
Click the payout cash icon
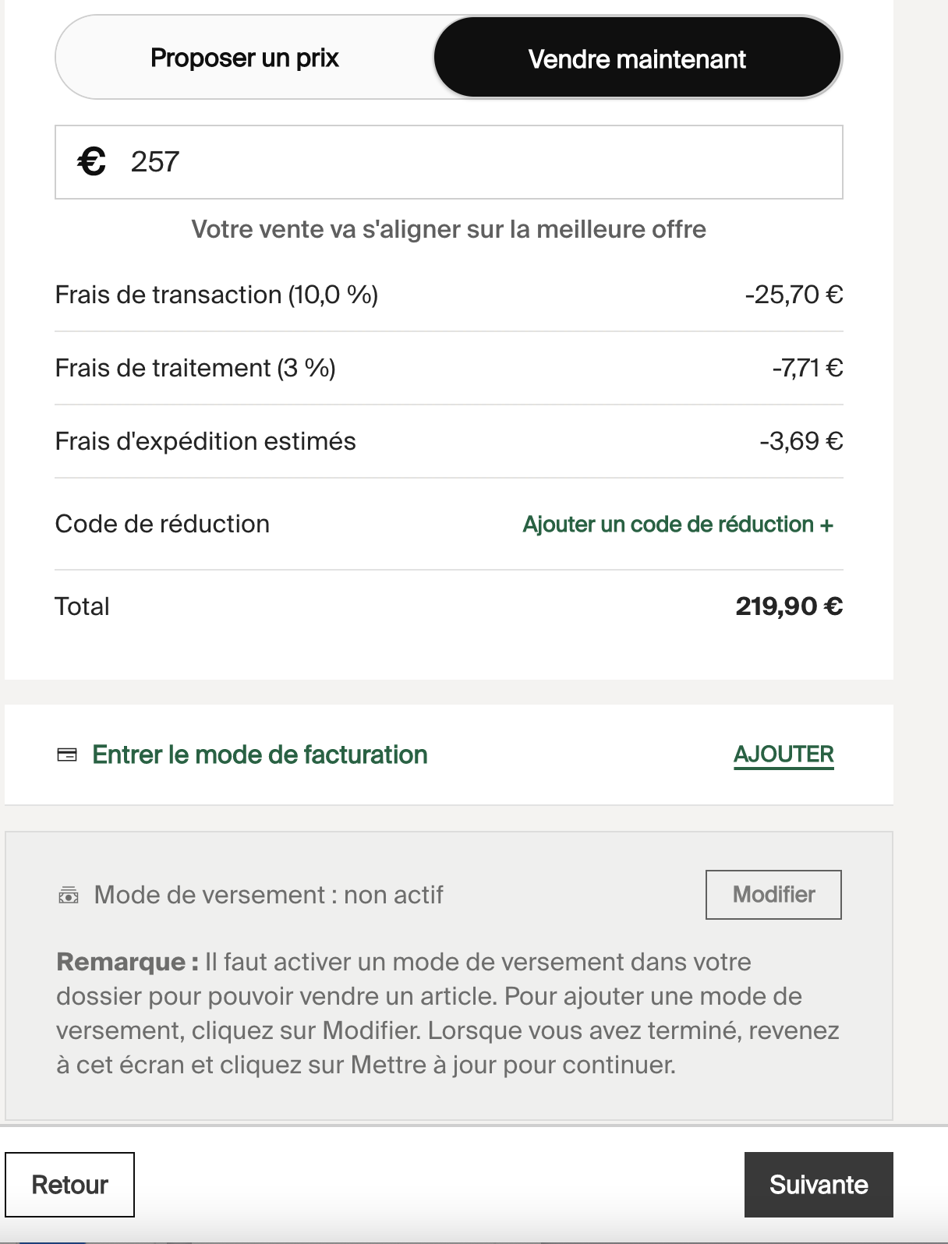coord(69,895)
